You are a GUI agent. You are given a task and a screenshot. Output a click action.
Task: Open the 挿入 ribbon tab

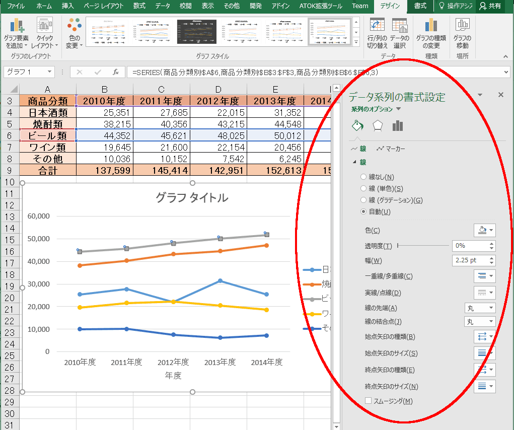(67, 6)
